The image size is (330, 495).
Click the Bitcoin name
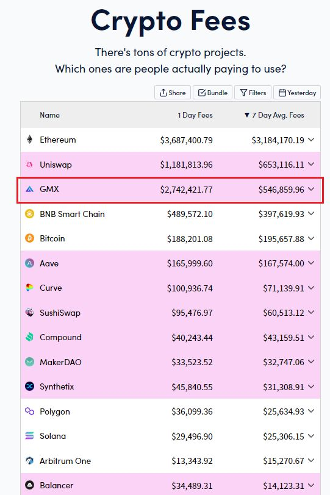pos(52,238)
